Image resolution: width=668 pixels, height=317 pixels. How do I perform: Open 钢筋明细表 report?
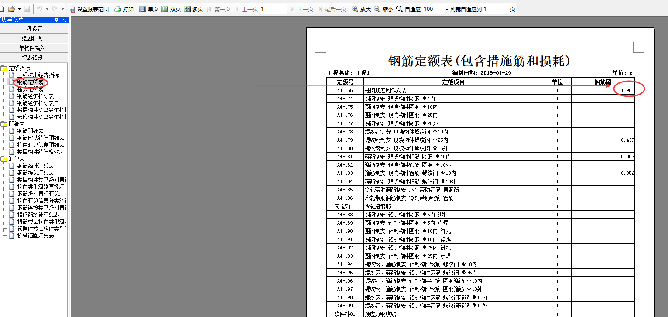30,131
